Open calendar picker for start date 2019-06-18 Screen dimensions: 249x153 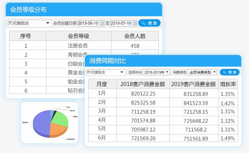click(x=102, y=23)
